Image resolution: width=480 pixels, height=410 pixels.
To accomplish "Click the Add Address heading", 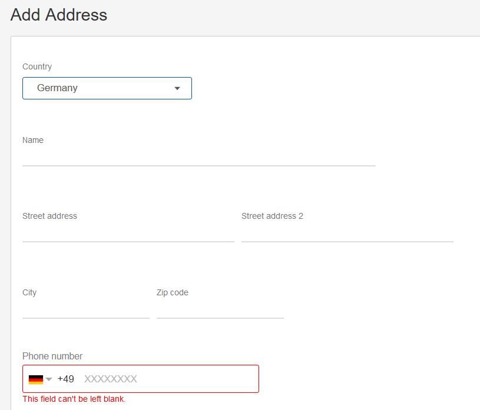I will (59, 15).
